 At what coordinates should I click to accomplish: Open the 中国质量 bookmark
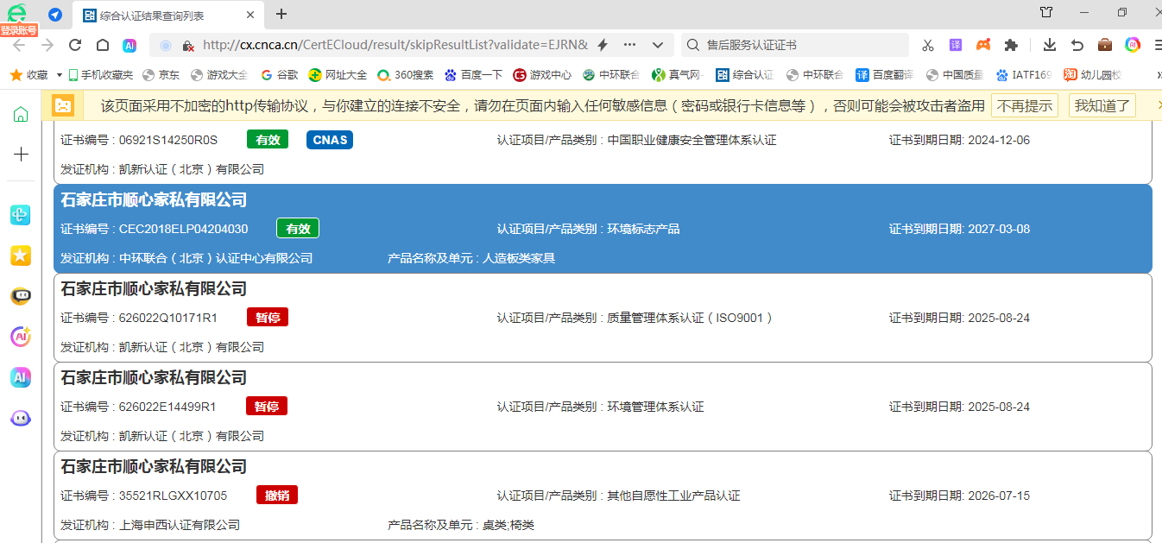click(x=954, y=75)
